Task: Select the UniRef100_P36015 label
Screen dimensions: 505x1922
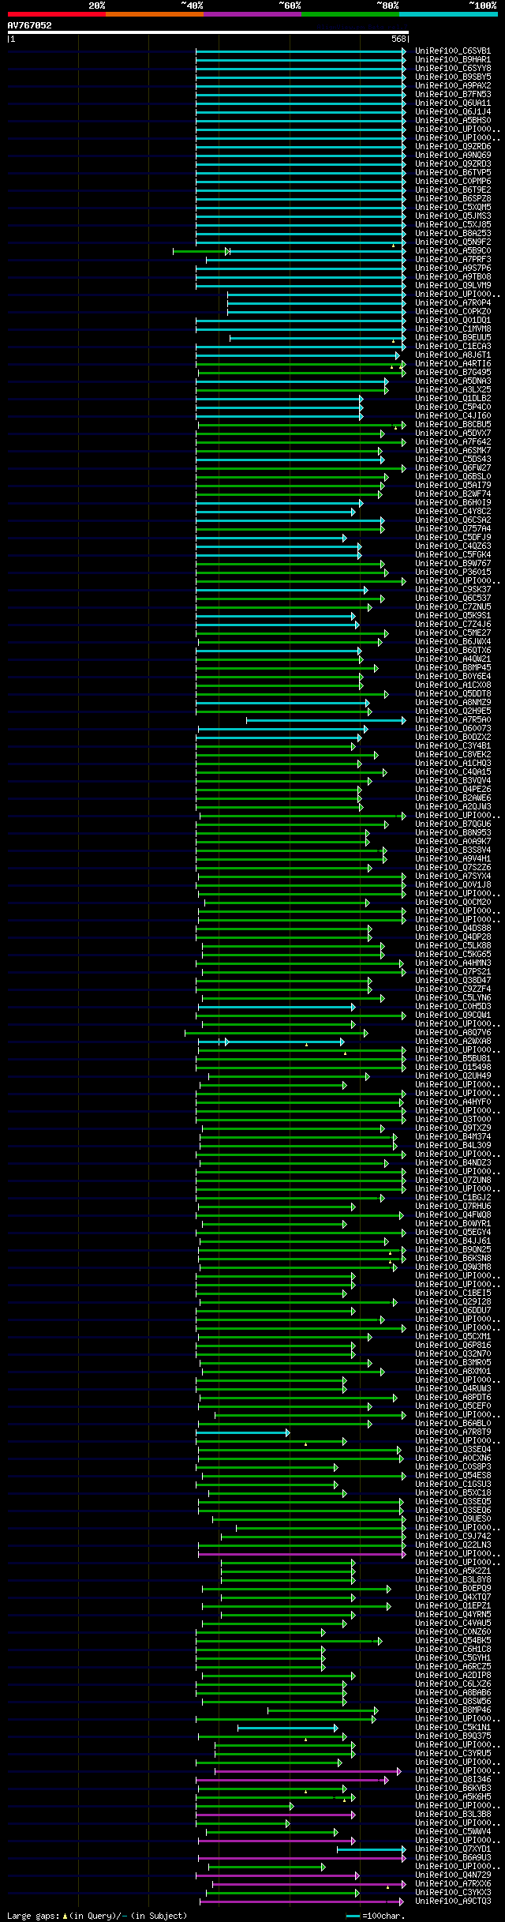Action: pyautogui.click(x=453, y=572)
